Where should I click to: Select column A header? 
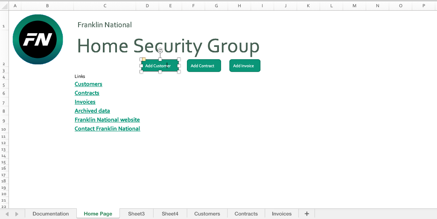click(15, 6)
